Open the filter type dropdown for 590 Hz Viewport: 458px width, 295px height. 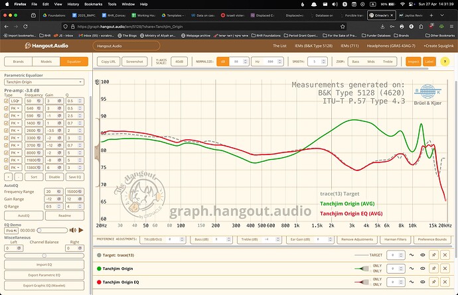(x=15, y=116)
